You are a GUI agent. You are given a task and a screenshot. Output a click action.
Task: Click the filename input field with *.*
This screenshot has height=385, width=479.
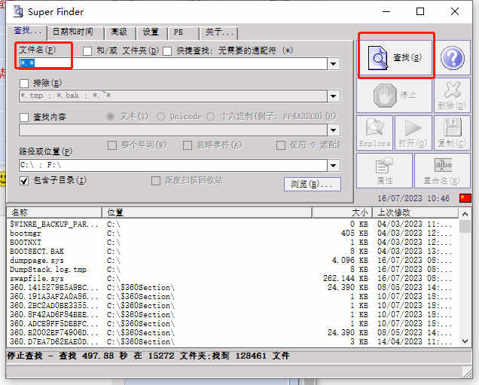pos(173,63)
